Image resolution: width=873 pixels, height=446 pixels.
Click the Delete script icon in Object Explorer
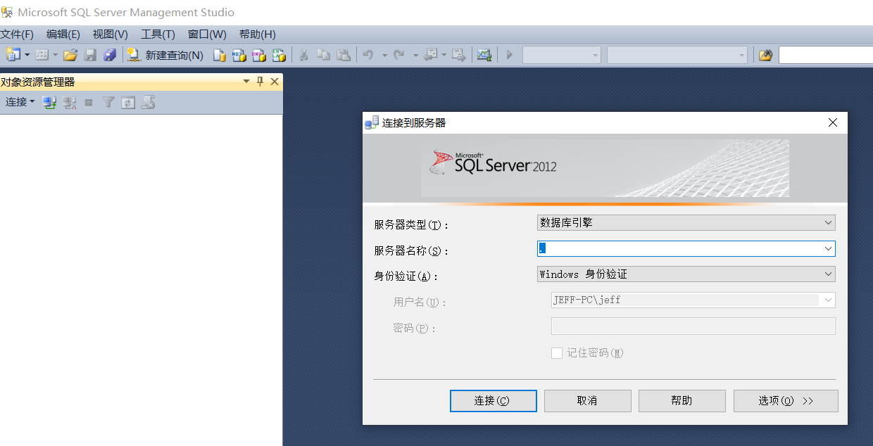tap(148, 103)
